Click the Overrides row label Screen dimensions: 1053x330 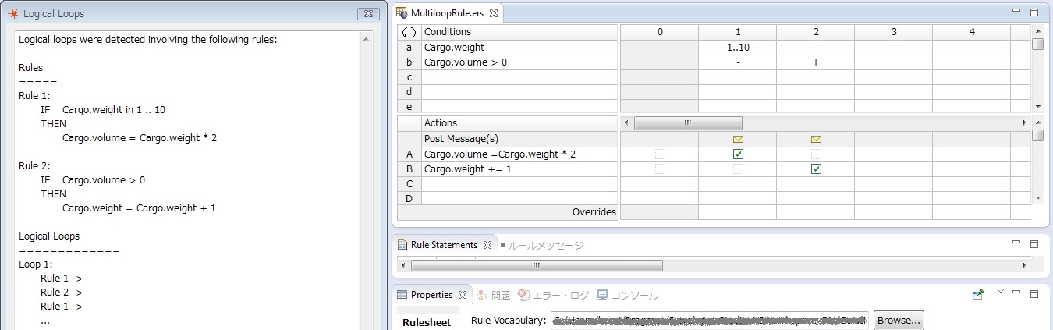pos(594,212)
